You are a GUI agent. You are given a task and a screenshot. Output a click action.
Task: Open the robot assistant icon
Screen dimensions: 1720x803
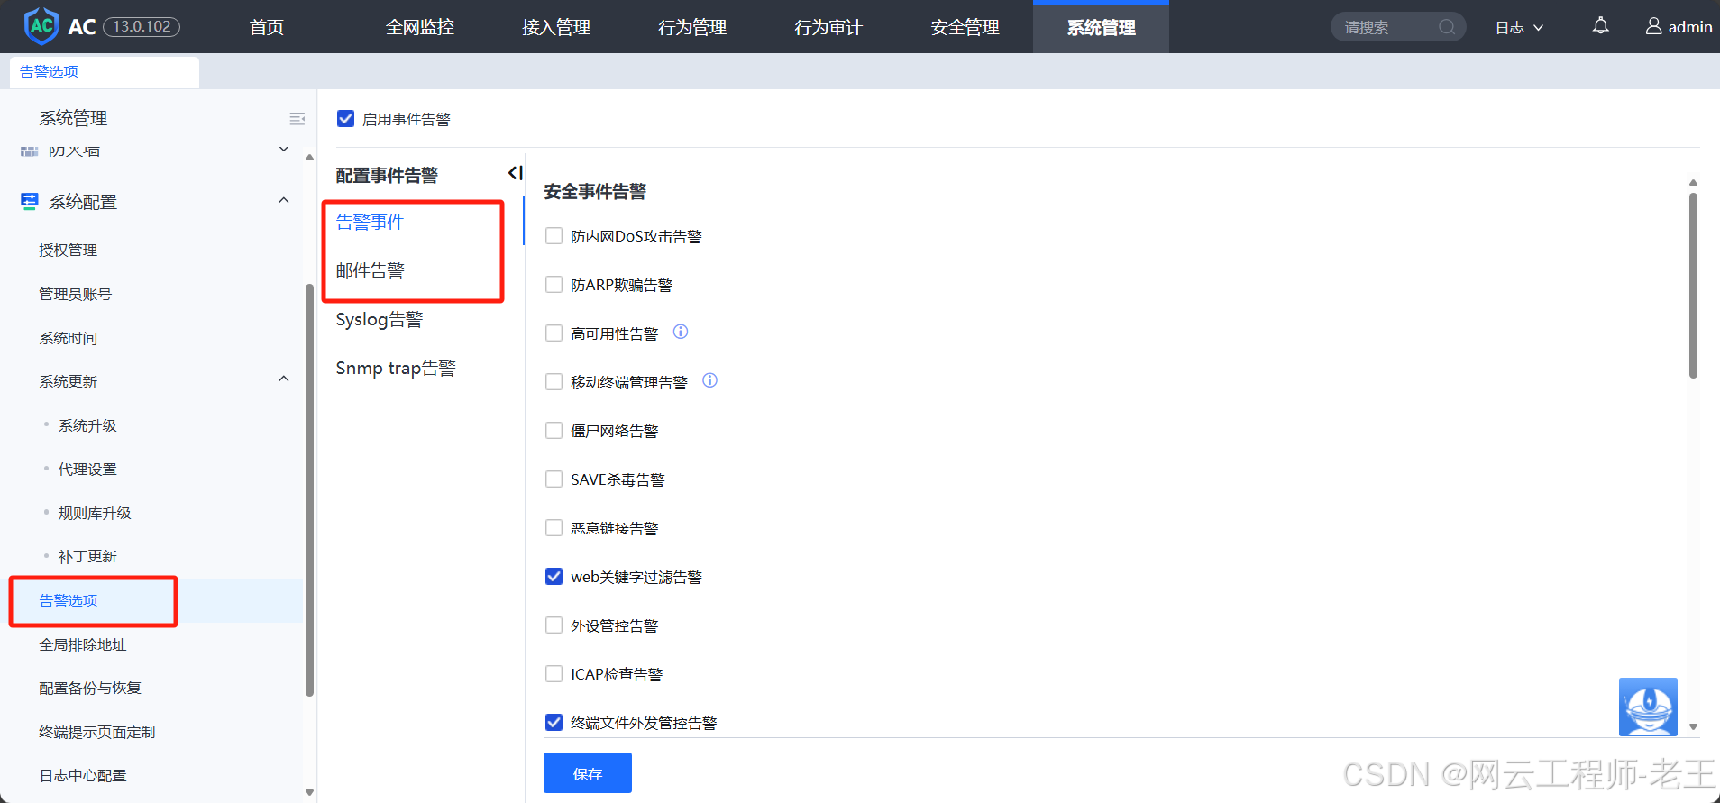click(x=1648, y=707)
